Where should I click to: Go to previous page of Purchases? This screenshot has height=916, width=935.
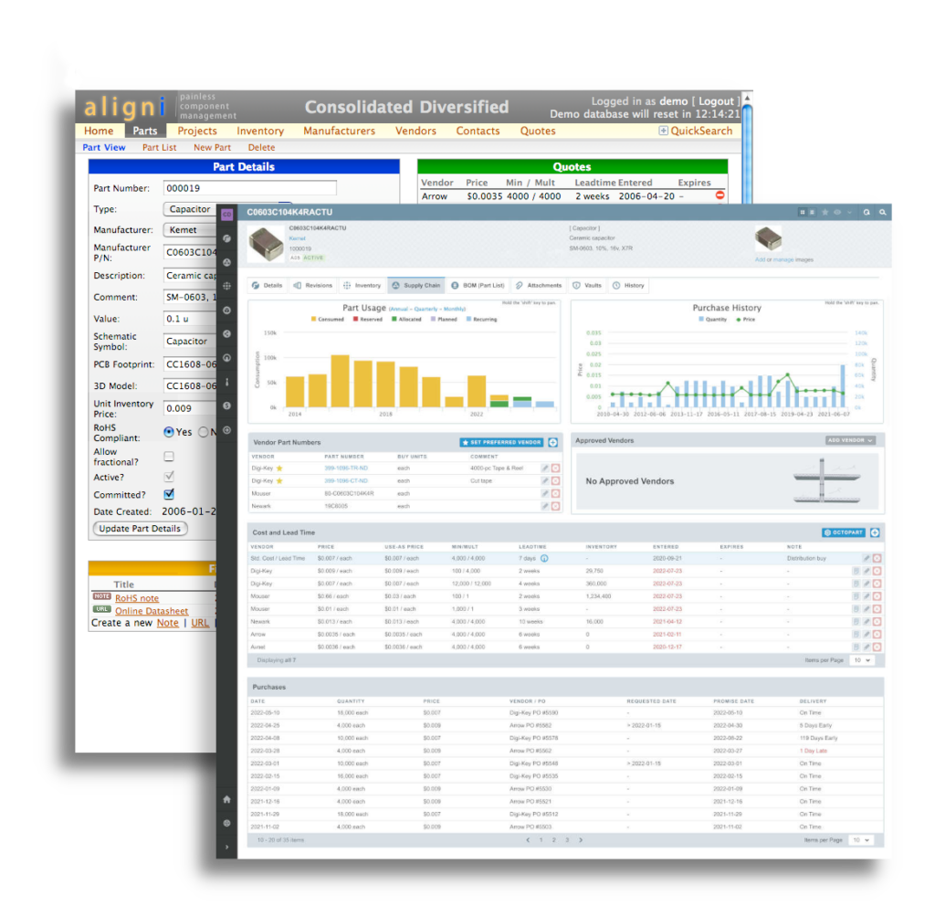[x=528, y=840]
